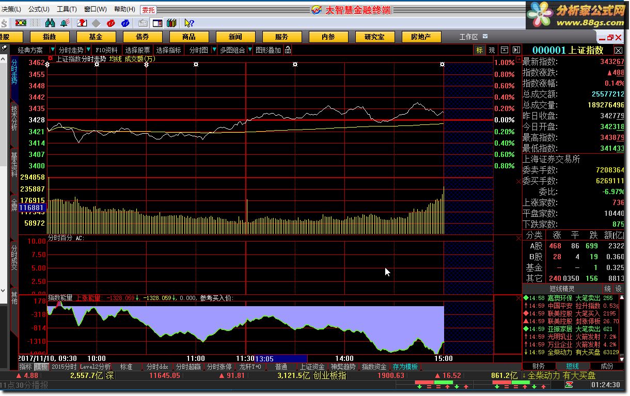630x396 pixels.
Task: Click the traffic-light indicator toolbar icon
Action: [x=21, y=23]
